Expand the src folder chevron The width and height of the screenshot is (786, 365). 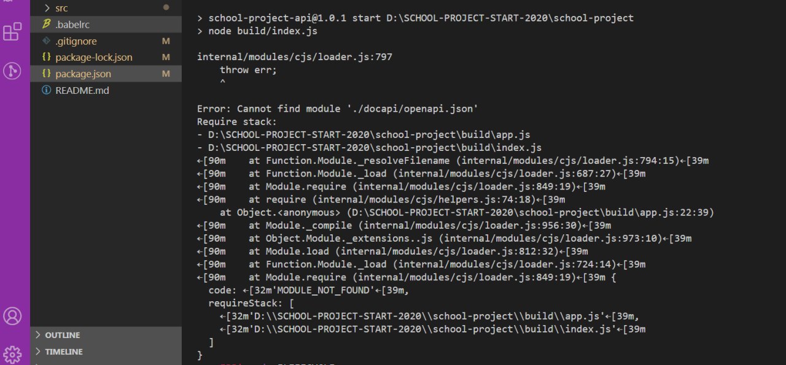(x=47, y=8)
